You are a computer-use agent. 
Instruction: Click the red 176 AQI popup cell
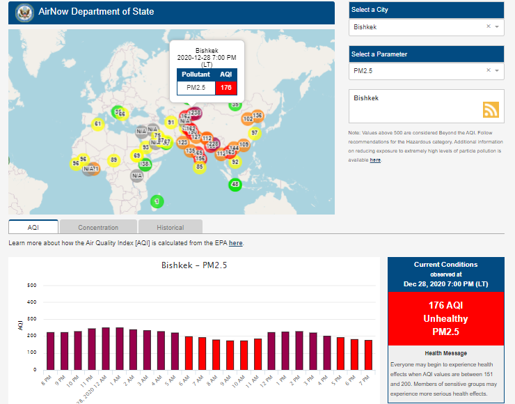click(x=225, y=88)
